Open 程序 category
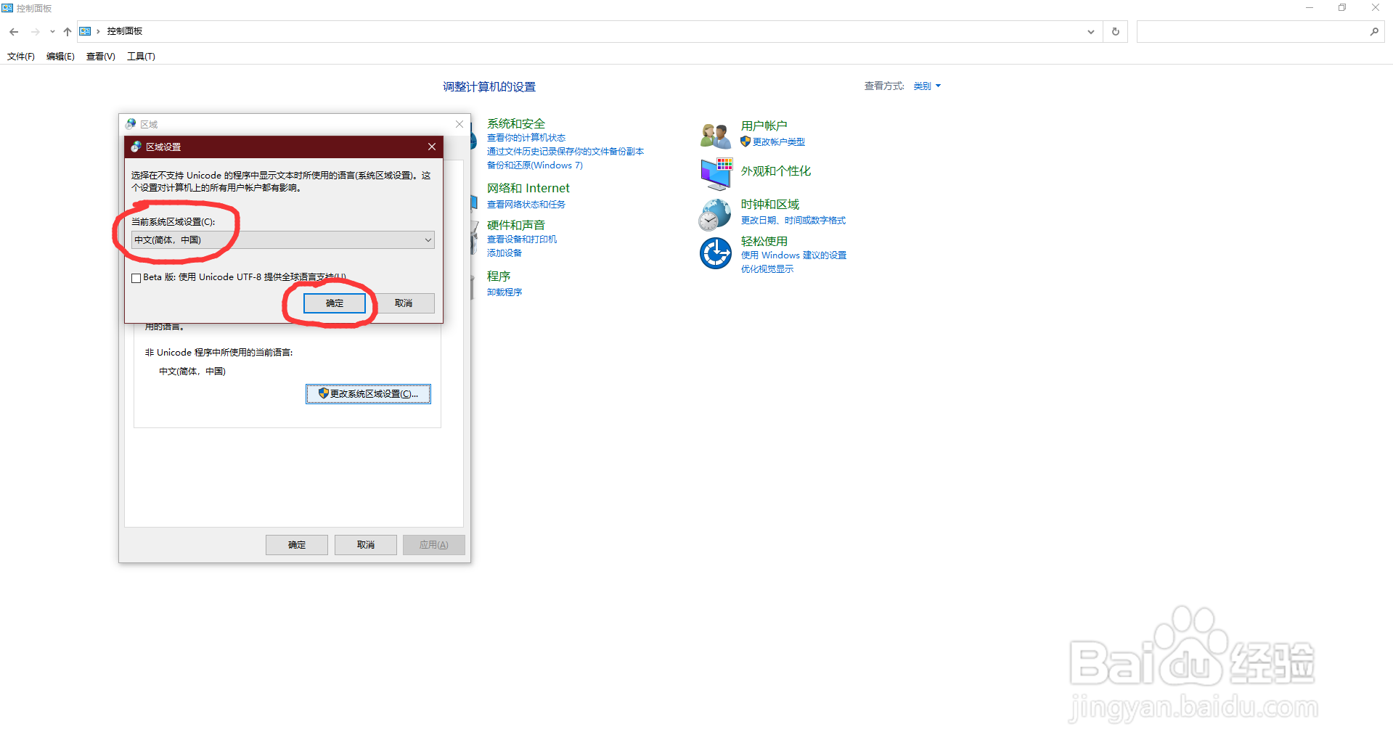Viewport: 1393px width, 754px height. [499, 276]
